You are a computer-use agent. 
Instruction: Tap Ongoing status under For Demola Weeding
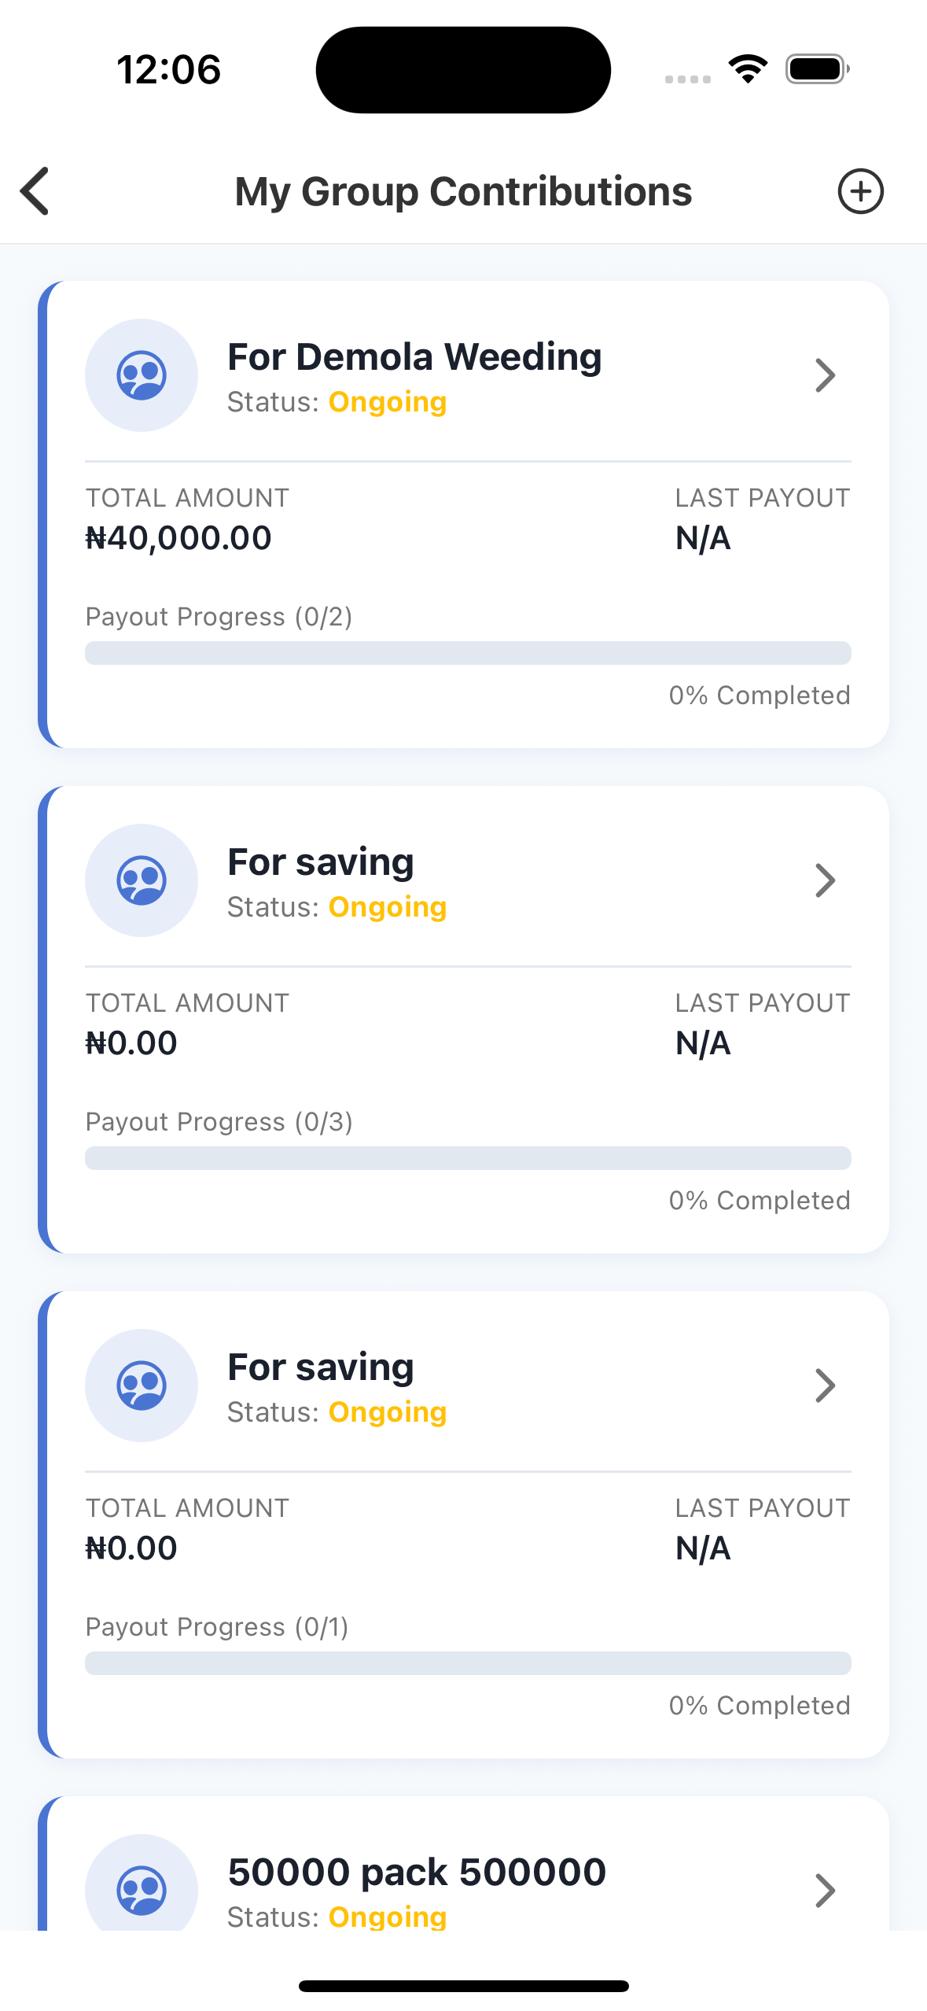[x=388, y=402]
